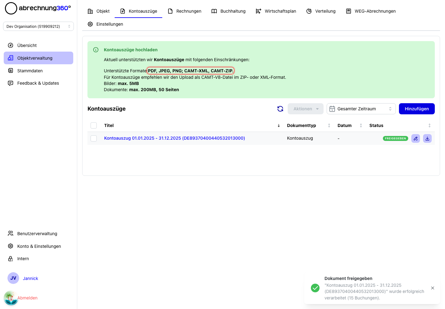Click the JV user avatar
The image size is (445, 309).
coord(13,278)
